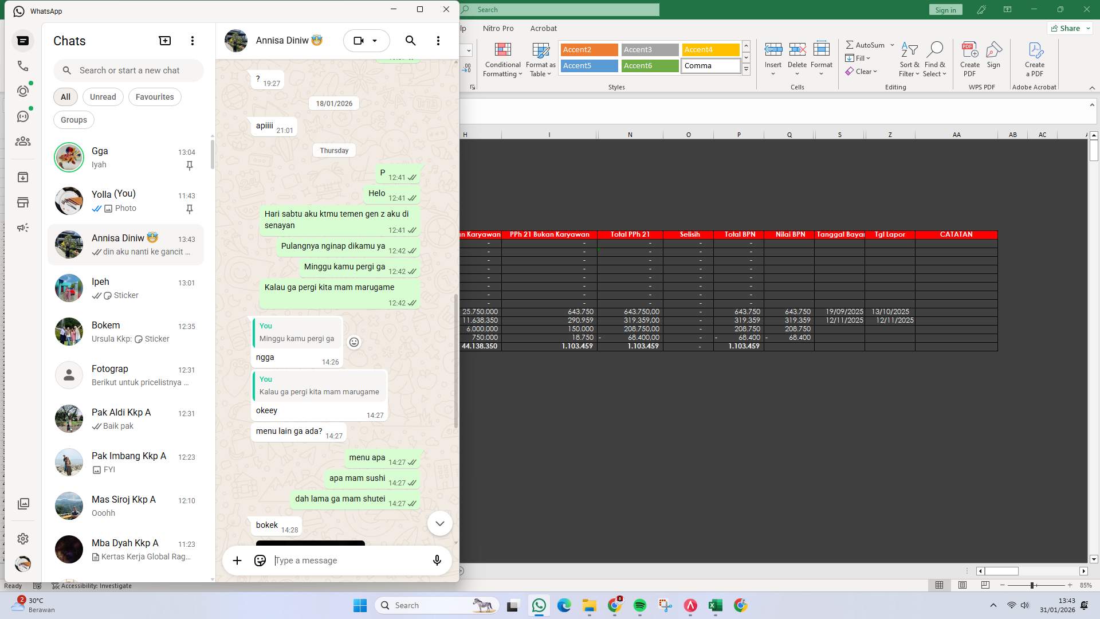Screen dimensions: 1100x619
Task: Open the video call dropdown arrow
Action: coord(376,41)
